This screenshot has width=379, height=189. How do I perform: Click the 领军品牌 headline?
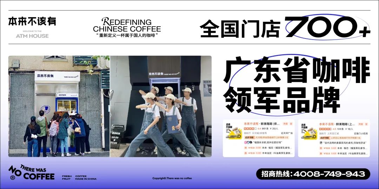coord(281,100)
